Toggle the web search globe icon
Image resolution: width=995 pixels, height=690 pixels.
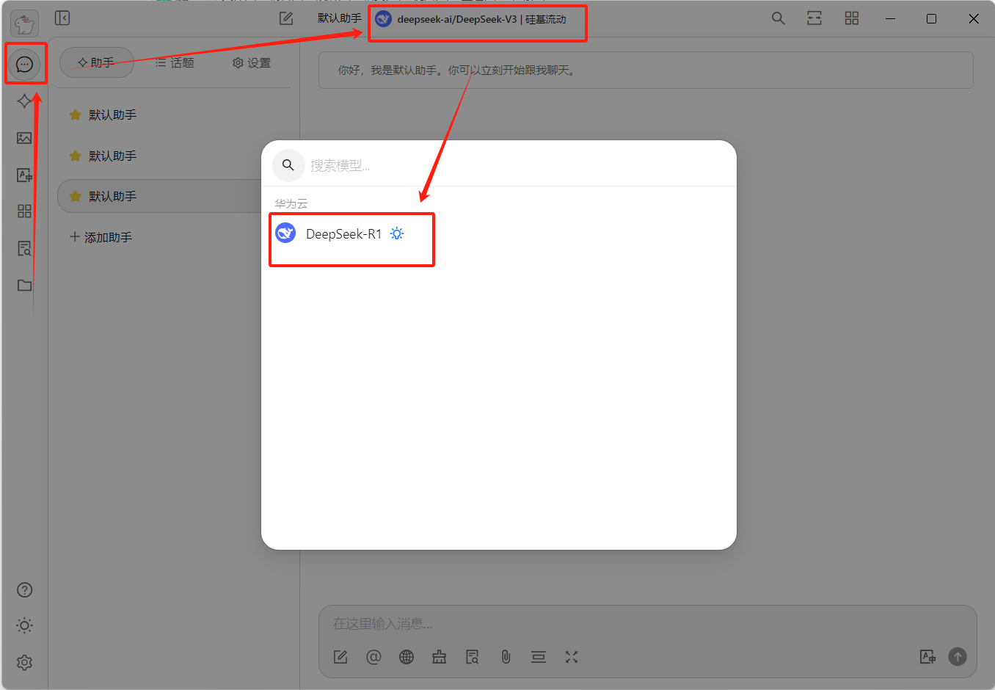[407, 657]
